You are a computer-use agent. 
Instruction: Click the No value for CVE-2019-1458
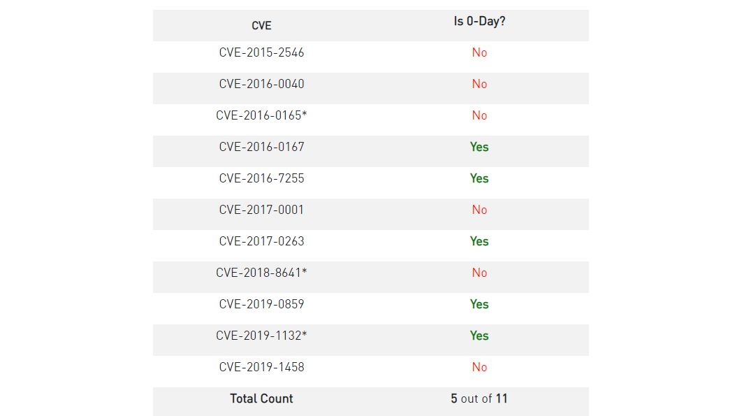[x=479, y=367]
